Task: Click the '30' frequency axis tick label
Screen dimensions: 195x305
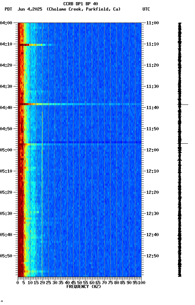Action: coord(55,283)
